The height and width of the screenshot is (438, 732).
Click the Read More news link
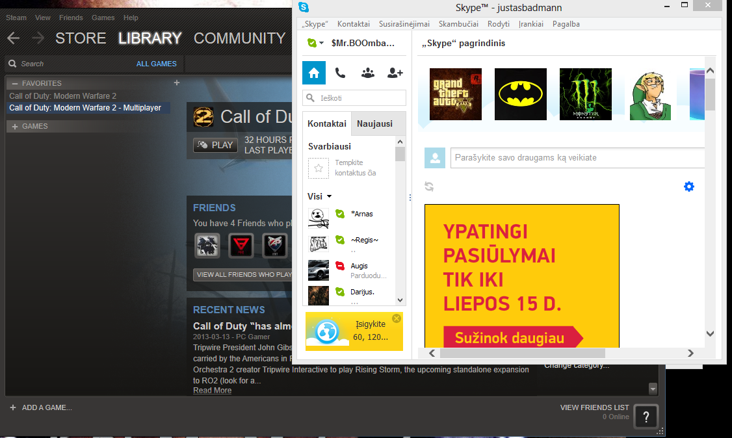tap(213, 391)
